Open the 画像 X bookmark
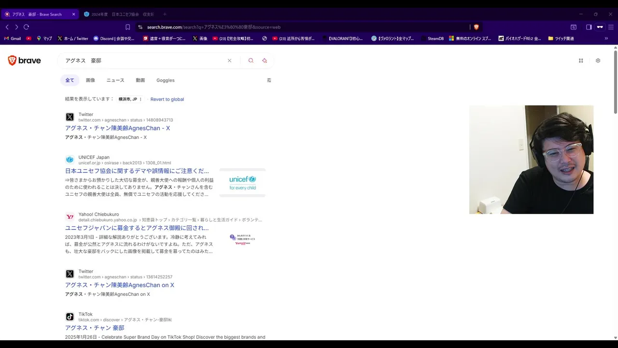This screenshot has width=618, height=348. (x=200, y=38)
